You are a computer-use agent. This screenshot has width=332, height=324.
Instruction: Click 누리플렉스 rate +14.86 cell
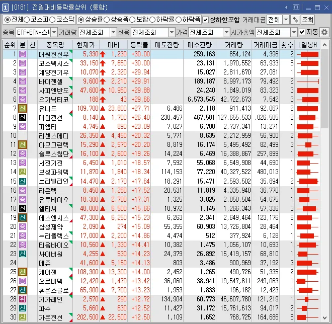(x=140, y=235)
